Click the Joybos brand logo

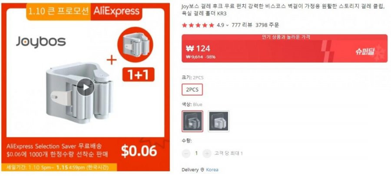click(41, 42)
